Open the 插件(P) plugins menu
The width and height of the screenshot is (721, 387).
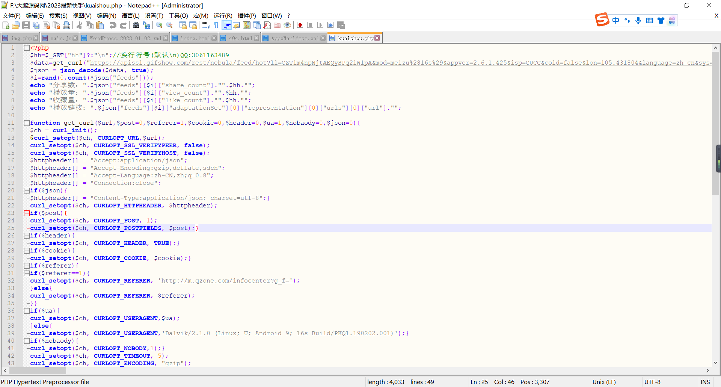(x=246, y=15)
